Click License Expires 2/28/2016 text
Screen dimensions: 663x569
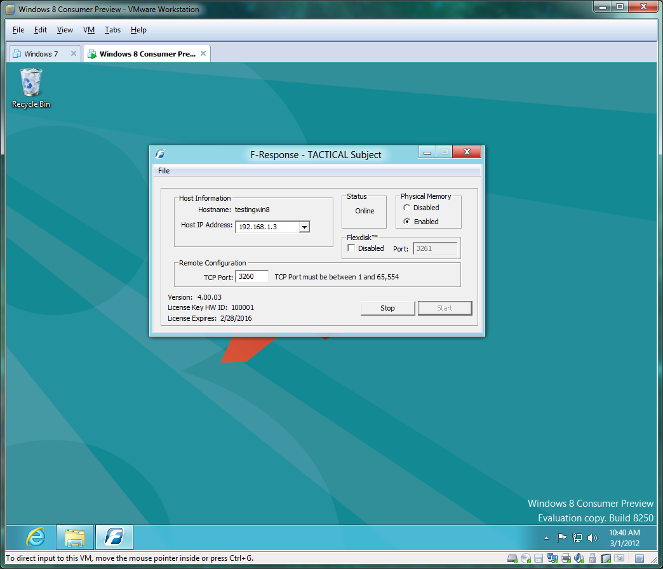pyautogui.click(x=210, y=318)
